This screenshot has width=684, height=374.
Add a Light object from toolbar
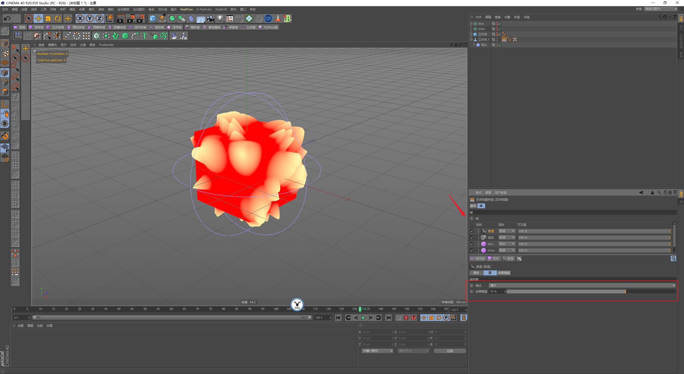(220, 18)
